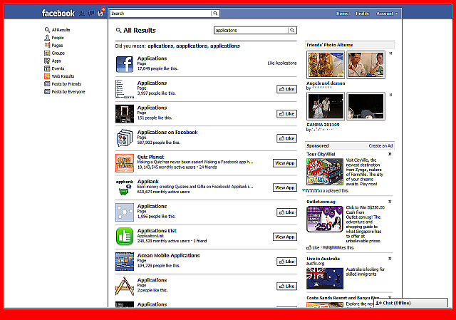
Task: Open Applications on Facebook page icon
Action: 125,138
